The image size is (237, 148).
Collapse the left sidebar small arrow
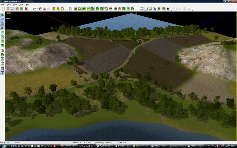[x=1, y=76]
